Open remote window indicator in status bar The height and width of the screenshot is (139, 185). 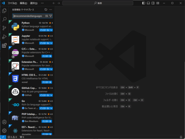tap(3, 137)
